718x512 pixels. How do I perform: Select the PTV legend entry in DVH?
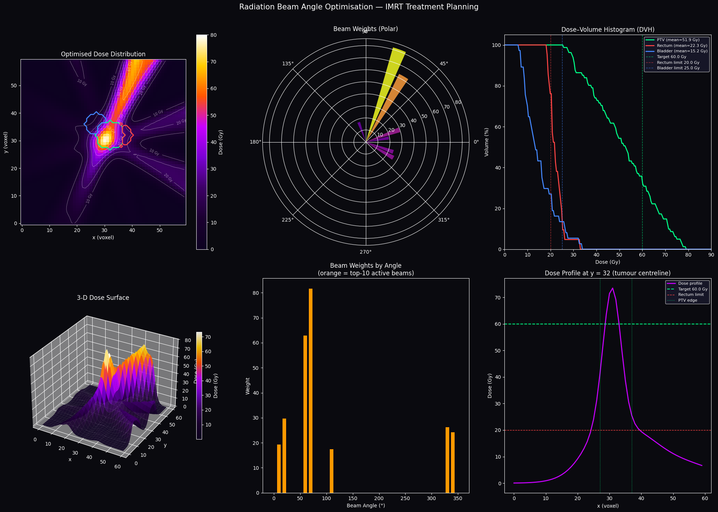[676, 40]
